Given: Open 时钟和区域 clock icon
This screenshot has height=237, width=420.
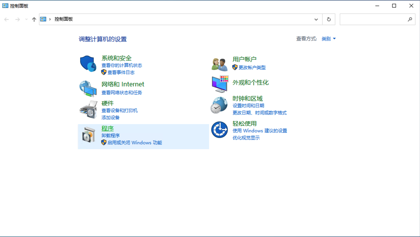Looking at the screenshot, I should pos(219,105).
